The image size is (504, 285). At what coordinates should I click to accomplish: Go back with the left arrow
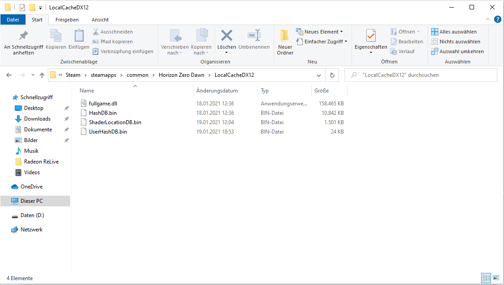coord(9,75)
